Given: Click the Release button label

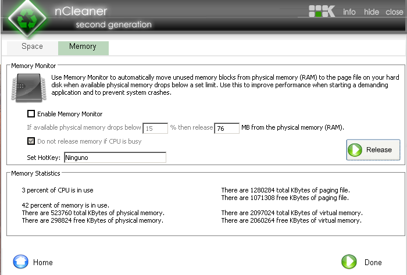Looking at the screenshot, I should pyautogui.click(x=379, y=149).
